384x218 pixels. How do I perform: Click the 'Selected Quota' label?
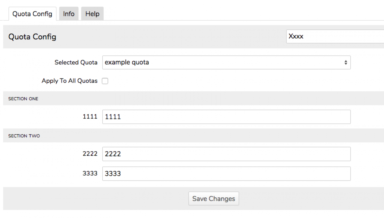coord(76,63)
